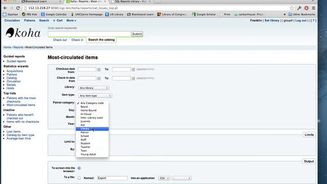This screenshot has width=327, height=184.
Task: Select the Search the catalog tab
Action: point(101,40)
